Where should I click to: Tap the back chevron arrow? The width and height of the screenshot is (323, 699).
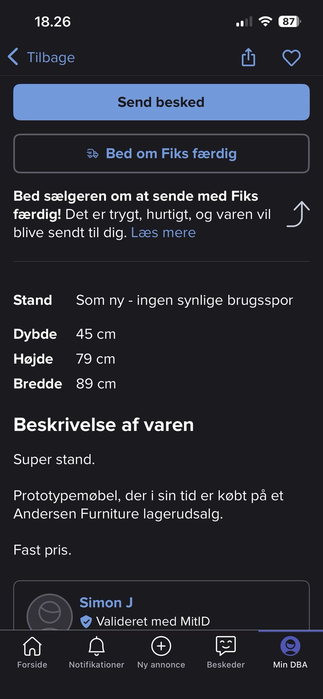13,57
